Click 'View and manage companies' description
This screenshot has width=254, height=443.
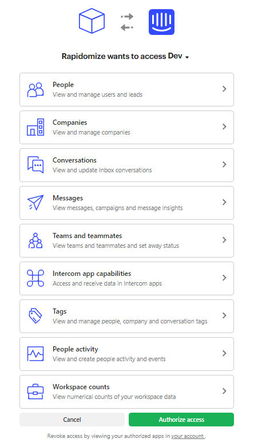(92, 133)
